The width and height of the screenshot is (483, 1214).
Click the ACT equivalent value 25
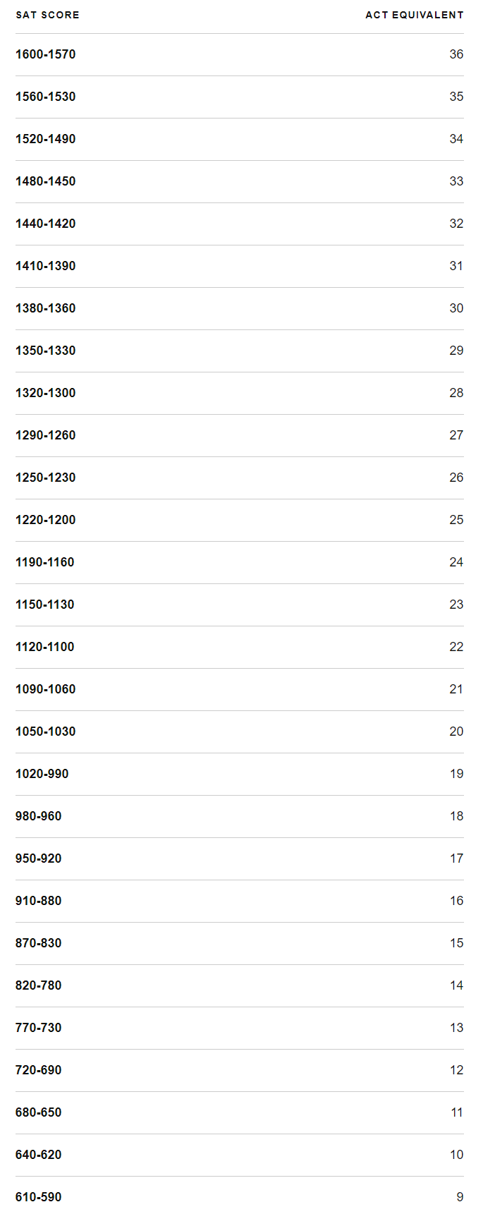pyautogui.click(x=456, y=520)
